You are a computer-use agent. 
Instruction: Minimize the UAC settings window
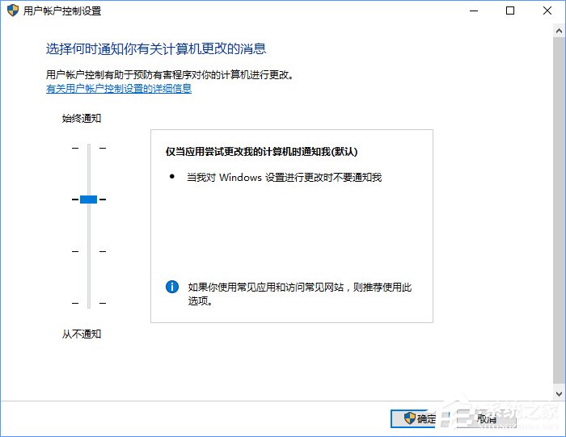pos(474,11)
